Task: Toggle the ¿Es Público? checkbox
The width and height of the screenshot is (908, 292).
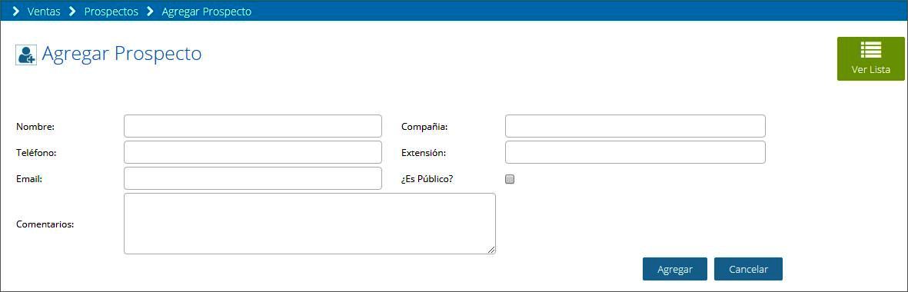Action: [x=510, y=179]
